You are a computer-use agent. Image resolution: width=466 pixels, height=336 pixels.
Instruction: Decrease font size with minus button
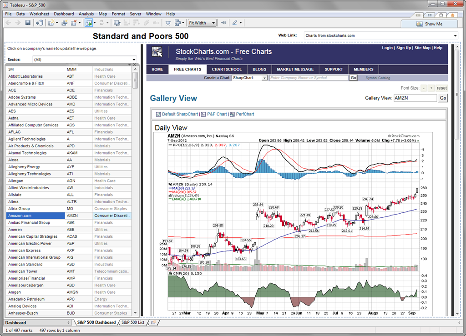coord(424,88)
